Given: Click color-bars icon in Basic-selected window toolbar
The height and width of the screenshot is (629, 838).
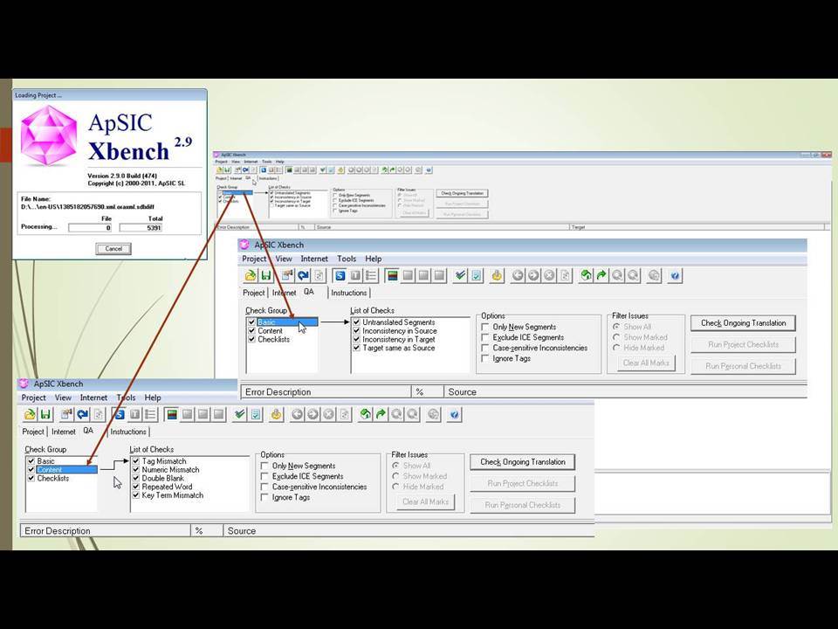Looking at the screenshot, I should point(392,275).
